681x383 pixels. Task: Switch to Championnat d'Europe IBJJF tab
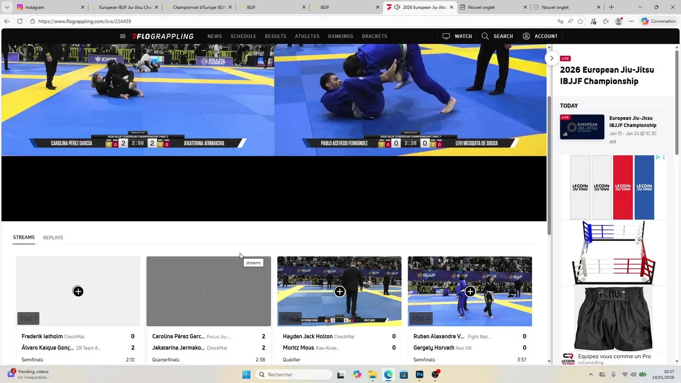click(x=198, y=7)
